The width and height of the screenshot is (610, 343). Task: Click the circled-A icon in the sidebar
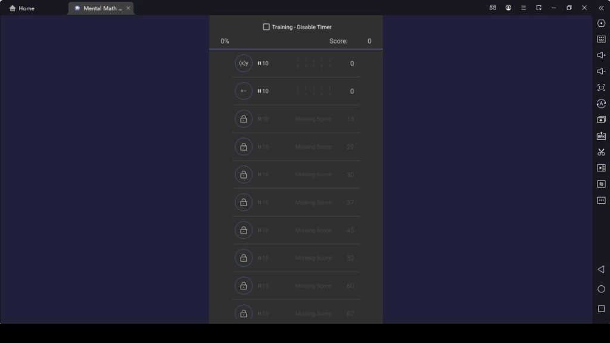(601, 104)
